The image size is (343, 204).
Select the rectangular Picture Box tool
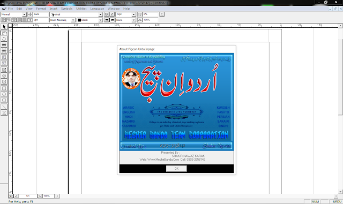4,70
